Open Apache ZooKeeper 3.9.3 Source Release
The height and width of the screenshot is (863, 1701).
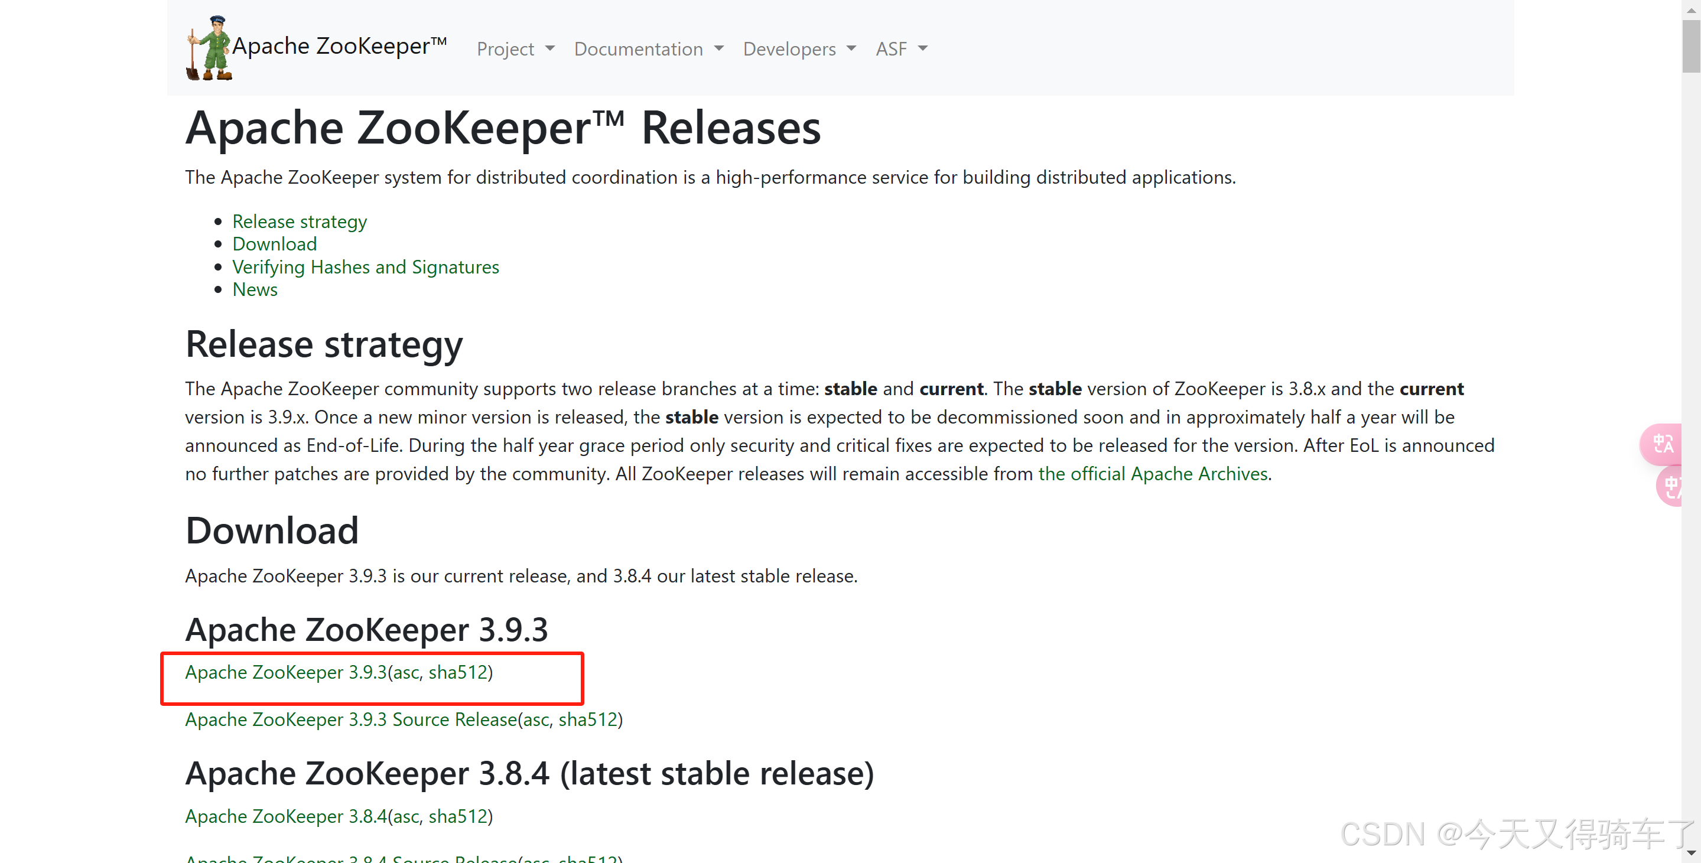coord(350,719)
